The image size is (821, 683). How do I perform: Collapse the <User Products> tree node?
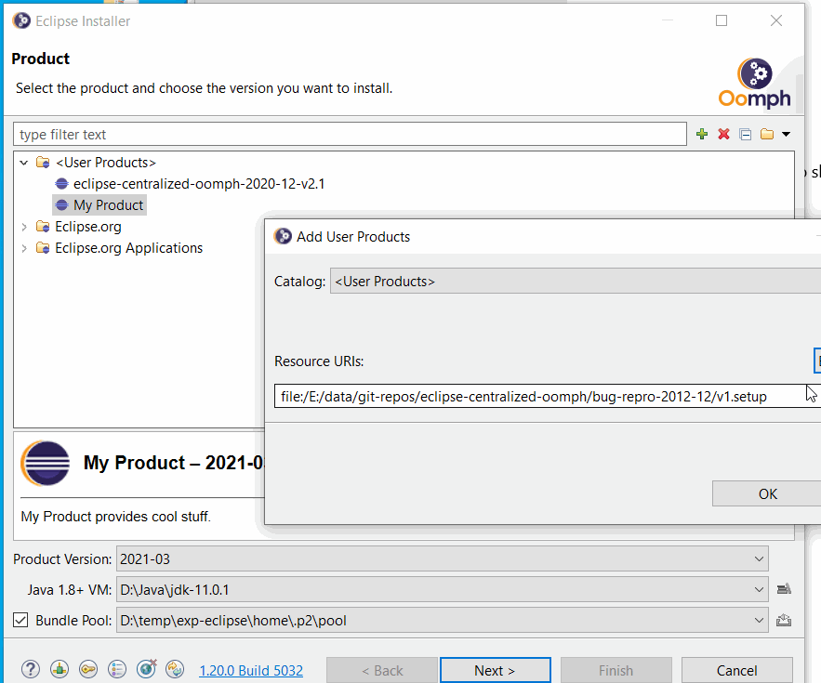pos(24,163)
